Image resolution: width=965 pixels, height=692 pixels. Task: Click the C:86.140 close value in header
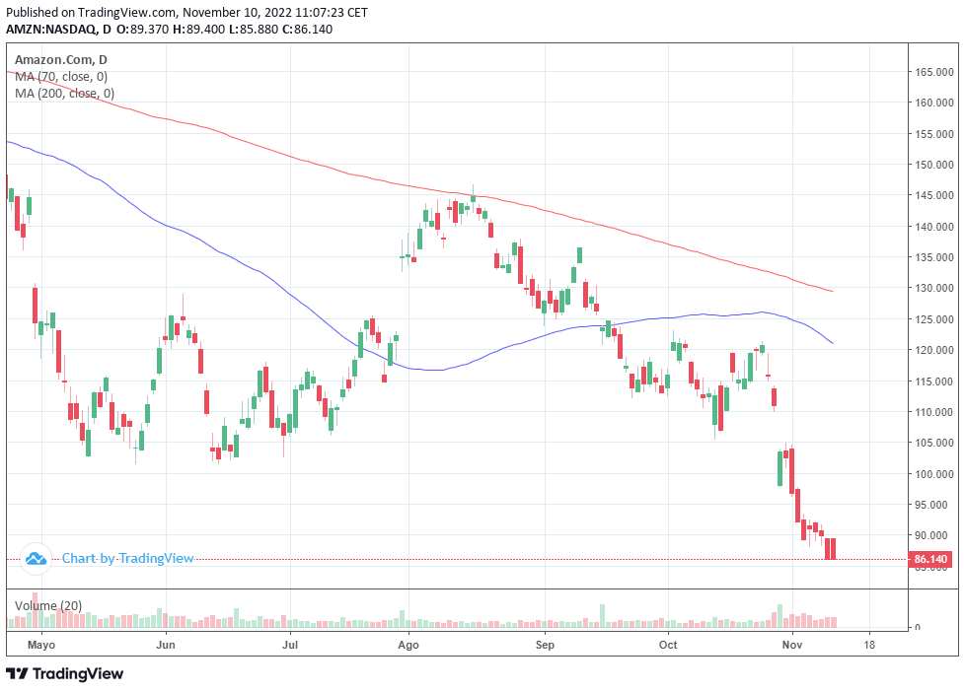pyautogui.click(x=307, y=30)
